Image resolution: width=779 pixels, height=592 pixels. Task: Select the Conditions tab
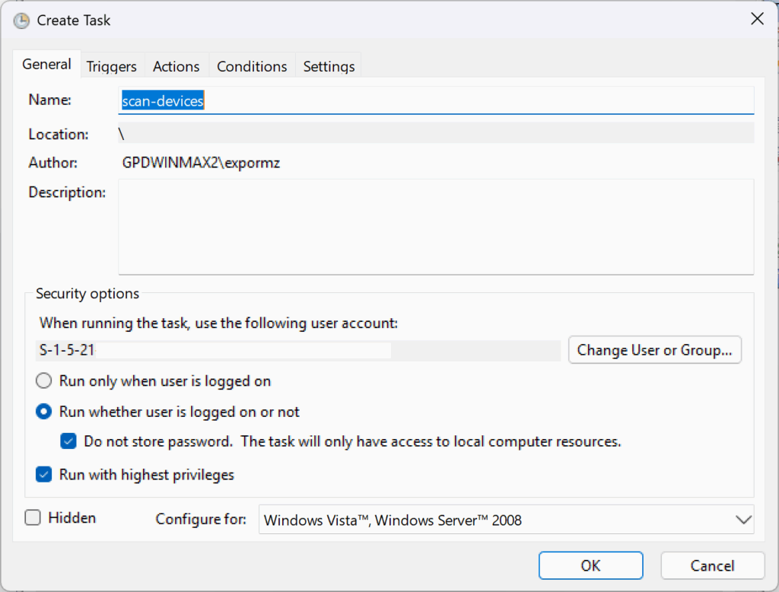(x=252, y=67)
